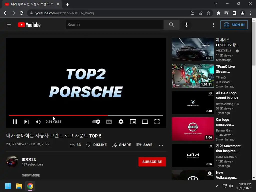Click the Banner Gam channel name

224,130
